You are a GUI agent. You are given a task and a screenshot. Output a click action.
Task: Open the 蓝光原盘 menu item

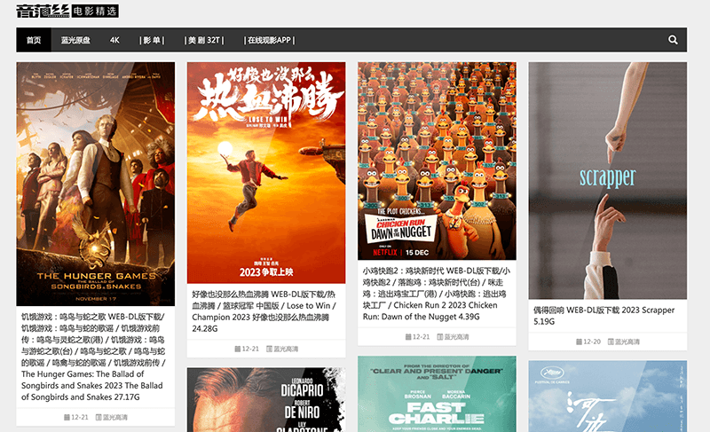click(x=75, y=40)
